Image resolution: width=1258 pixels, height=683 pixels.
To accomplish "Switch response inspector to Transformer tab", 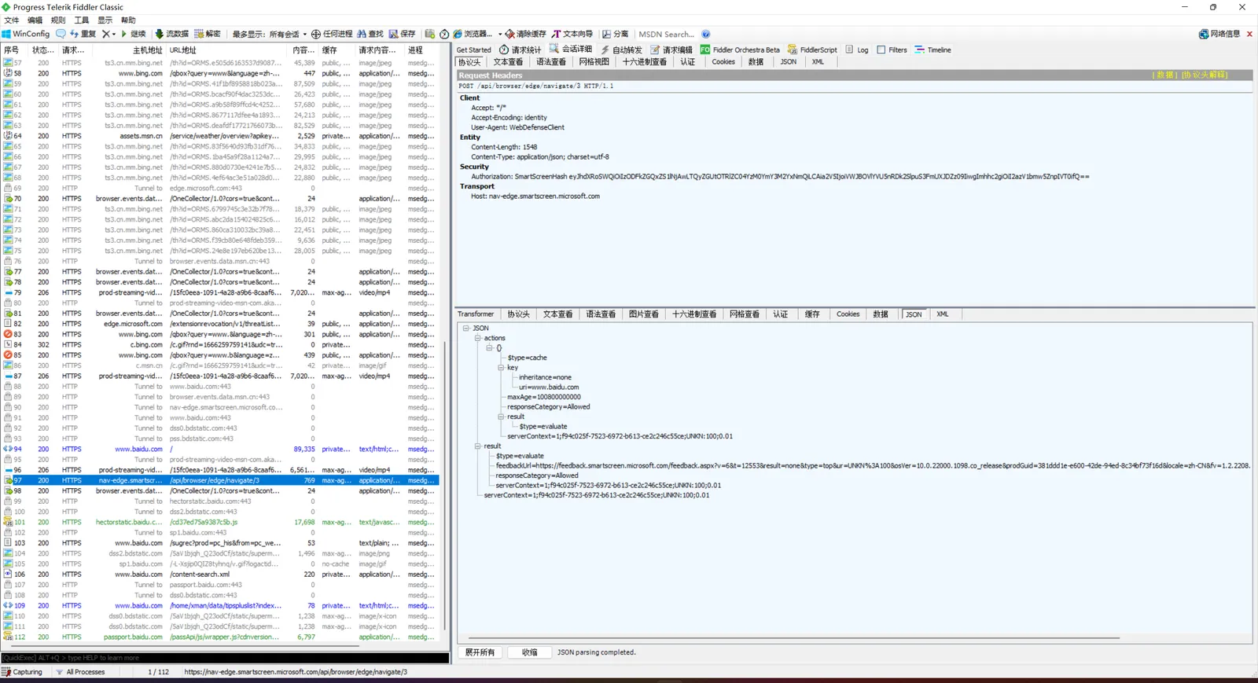I will (x=476, y=314).
